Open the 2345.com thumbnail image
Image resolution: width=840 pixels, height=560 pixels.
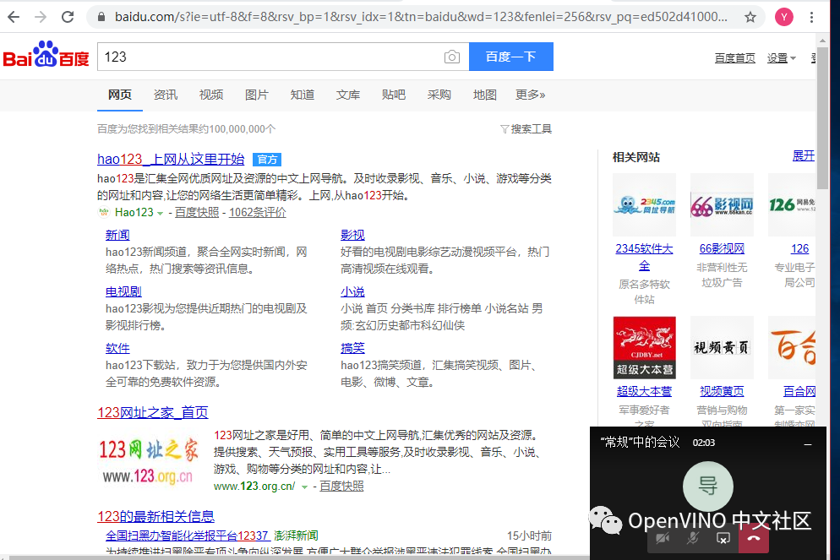[645, 204]
